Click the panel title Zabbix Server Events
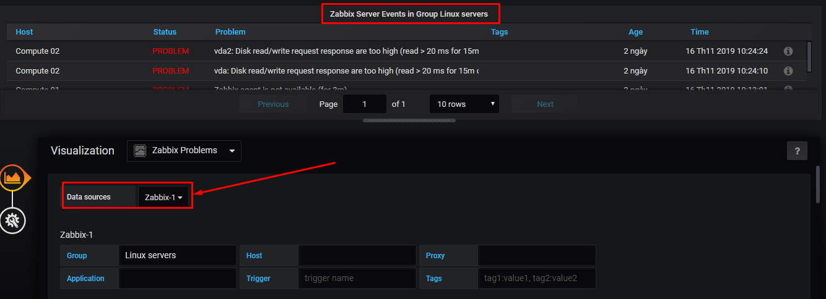The width and height of the screenshot is (826, 299). (x=409, y=13)
